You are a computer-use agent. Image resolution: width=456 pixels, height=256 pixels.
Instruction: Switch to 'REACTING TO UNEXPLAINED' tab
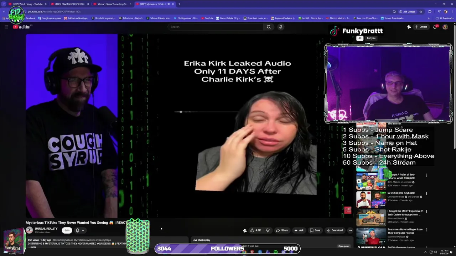tap(69, 4)
